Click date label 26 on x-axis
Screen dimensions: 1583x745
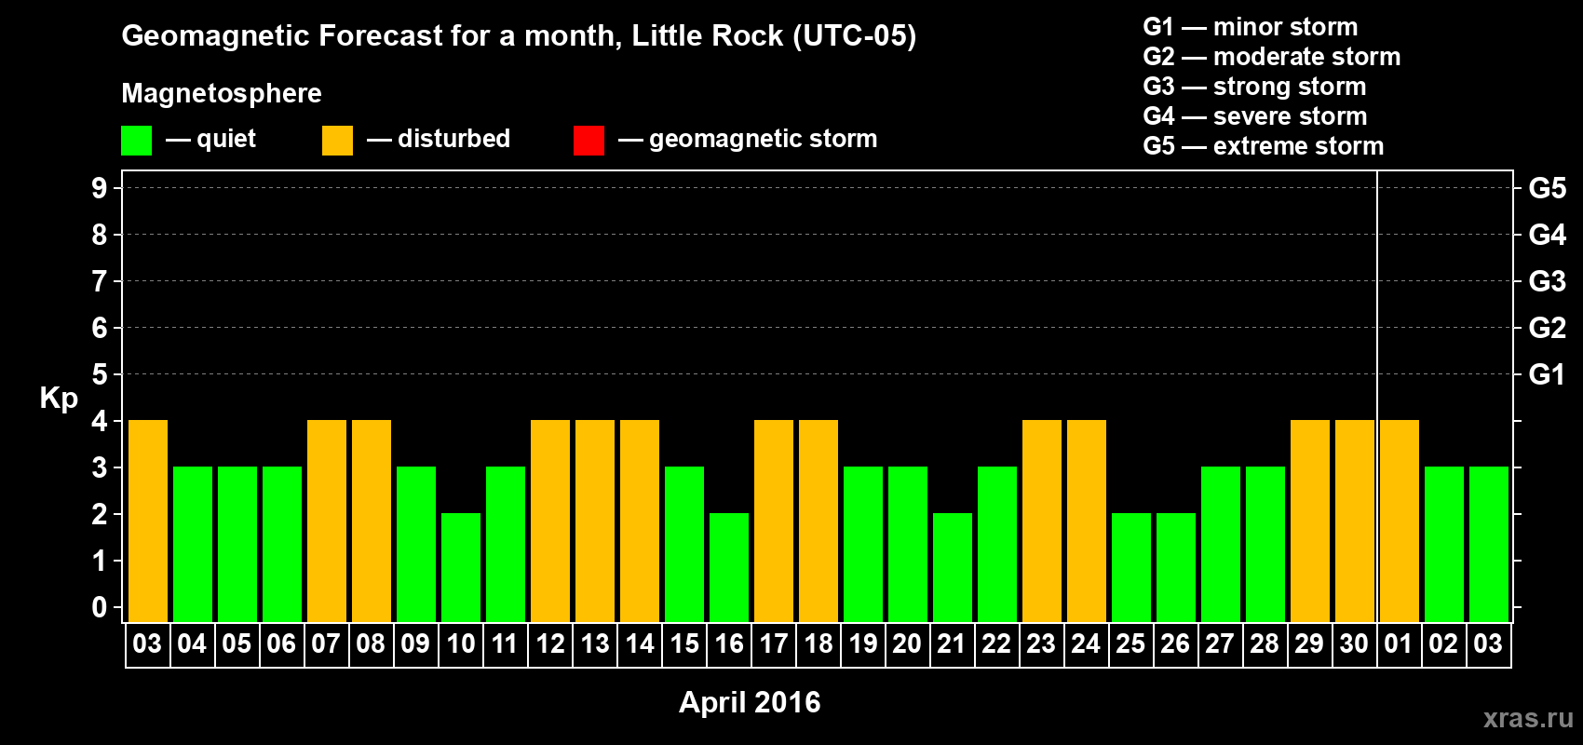point(1175,644)
